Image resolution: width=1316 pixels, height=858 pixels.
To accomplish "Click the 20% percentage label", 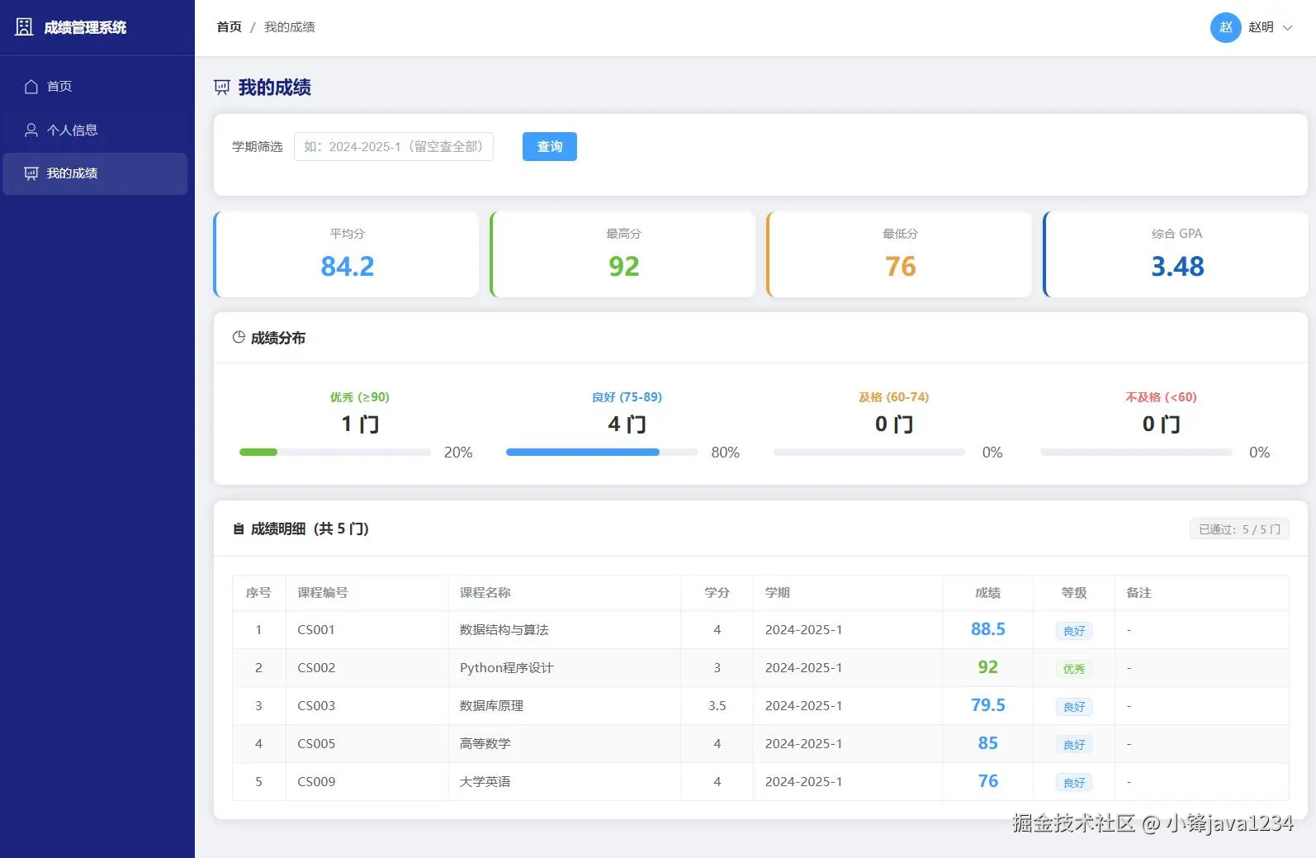I will (x=458, y=453).
